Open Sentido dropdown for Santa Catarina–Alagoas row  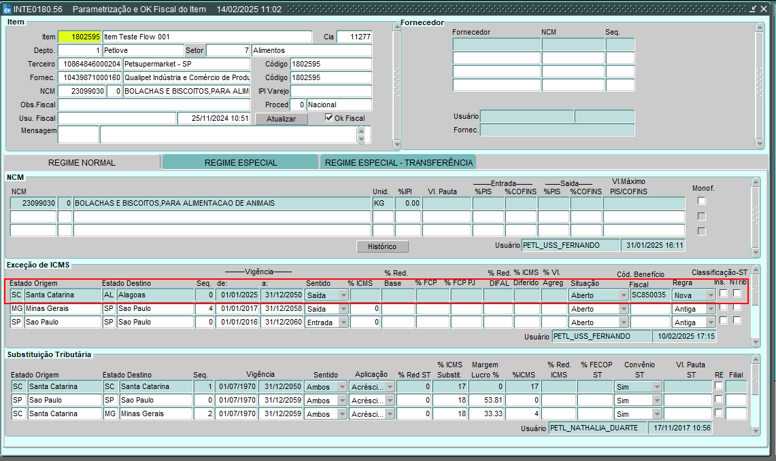pyautogui.click(x=343, y=295)
